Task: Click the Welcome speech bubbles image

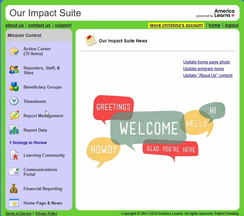Action: click(x=156, y=130)
